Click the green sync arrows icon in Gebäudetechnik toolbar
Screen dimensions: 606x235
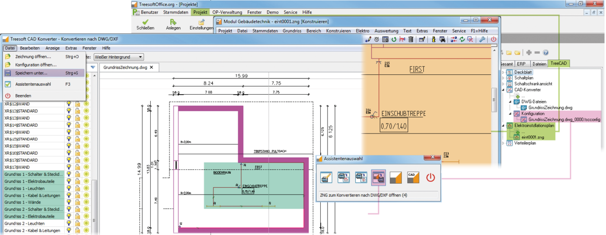pyautogui.click(x=462, y=39)
